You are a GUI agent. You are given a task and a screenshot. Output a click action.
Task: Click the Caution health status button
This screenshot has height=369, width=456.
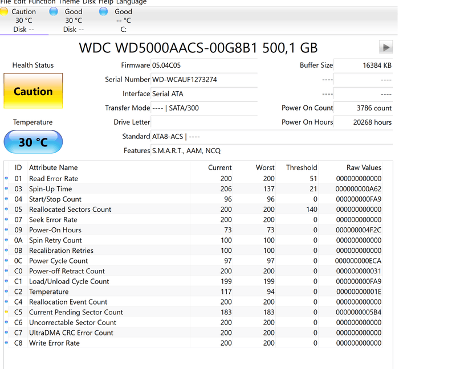click(x=32, y=91)
